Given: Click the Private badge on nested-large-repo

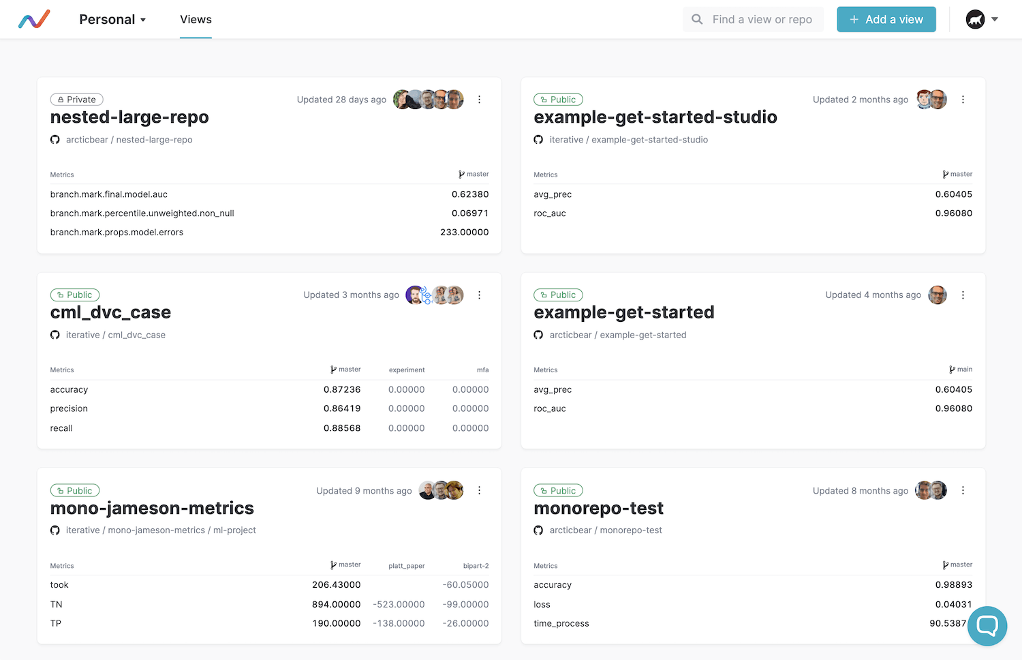Looking at the screenshot, I should click(x=76, y=100).
